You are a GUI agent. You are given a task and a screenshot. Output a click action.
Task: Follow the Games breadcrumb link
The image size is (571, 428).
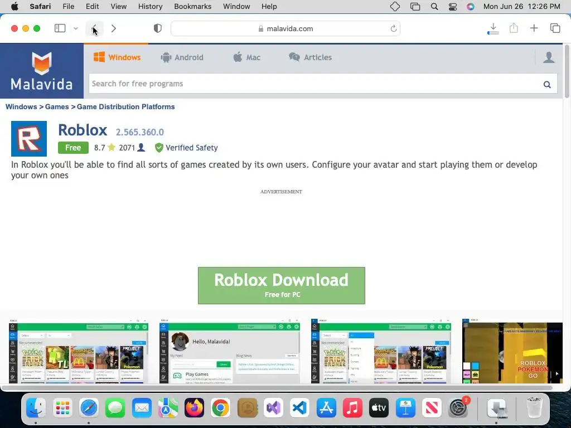57,106
